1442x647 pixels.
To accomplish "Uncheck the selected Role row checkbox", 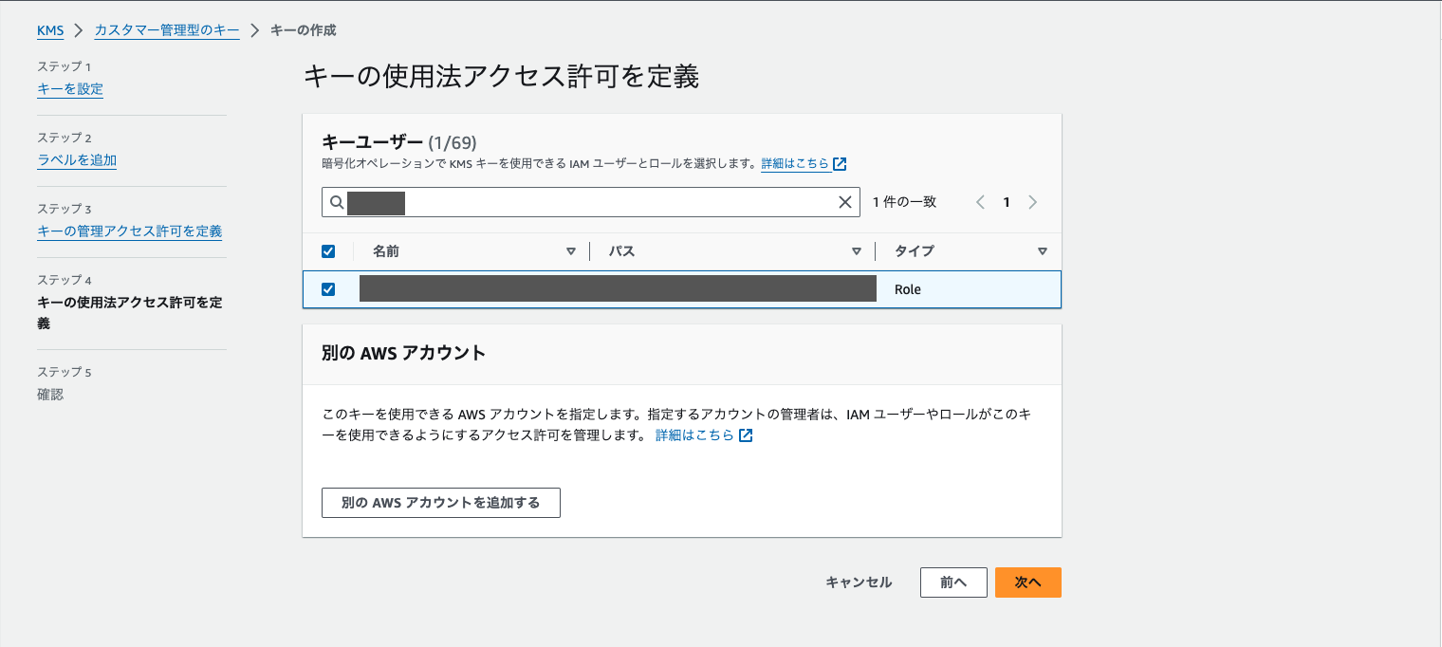I will point(328,288).
